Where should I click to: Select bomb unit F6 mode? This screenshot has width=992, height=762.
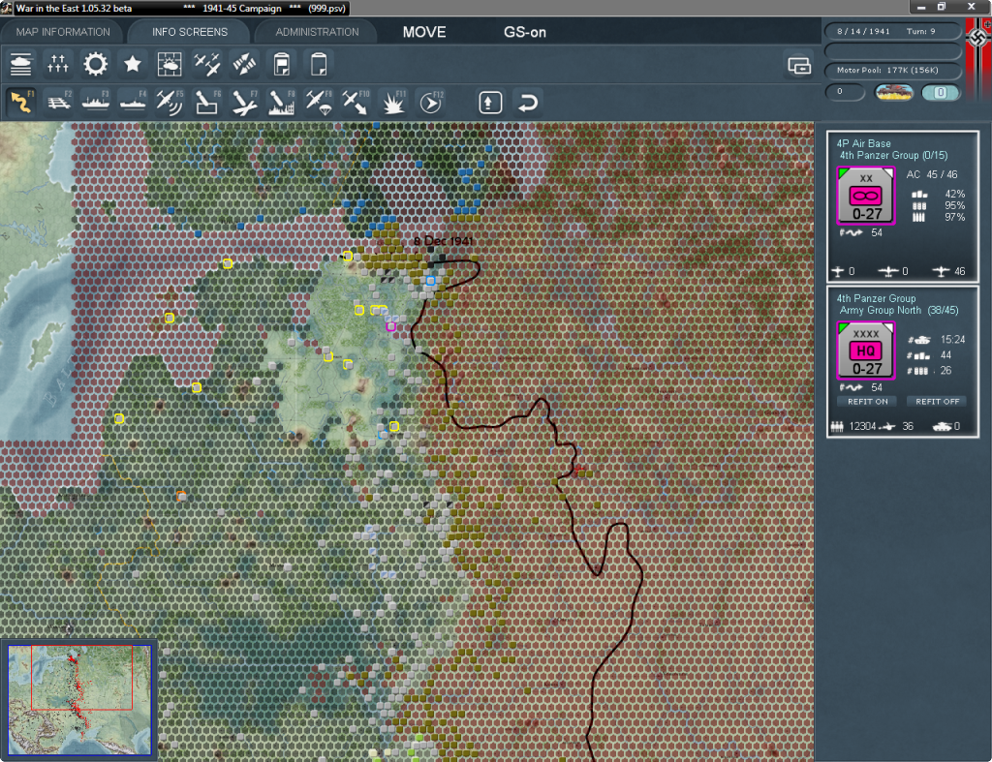pyautogui.click(x=207, y=102)
